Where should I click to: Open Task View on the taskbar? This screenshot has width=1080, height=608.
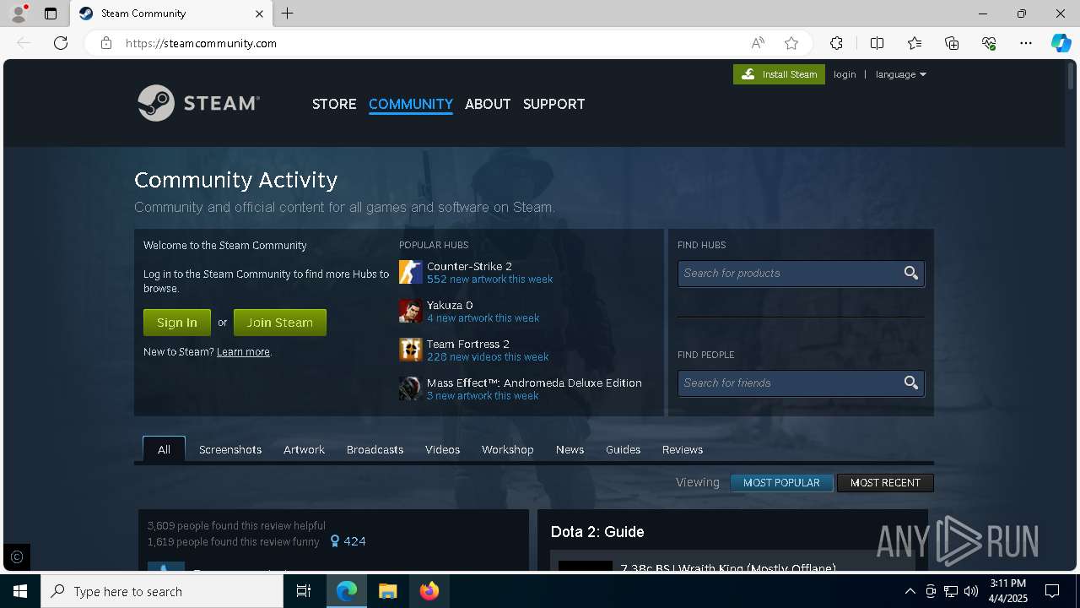[304, 591]
